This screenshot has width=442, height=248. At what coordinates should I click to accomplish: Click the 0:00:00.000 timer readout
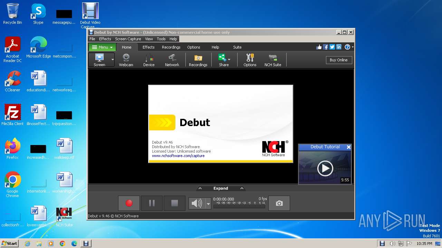[223, 199]
